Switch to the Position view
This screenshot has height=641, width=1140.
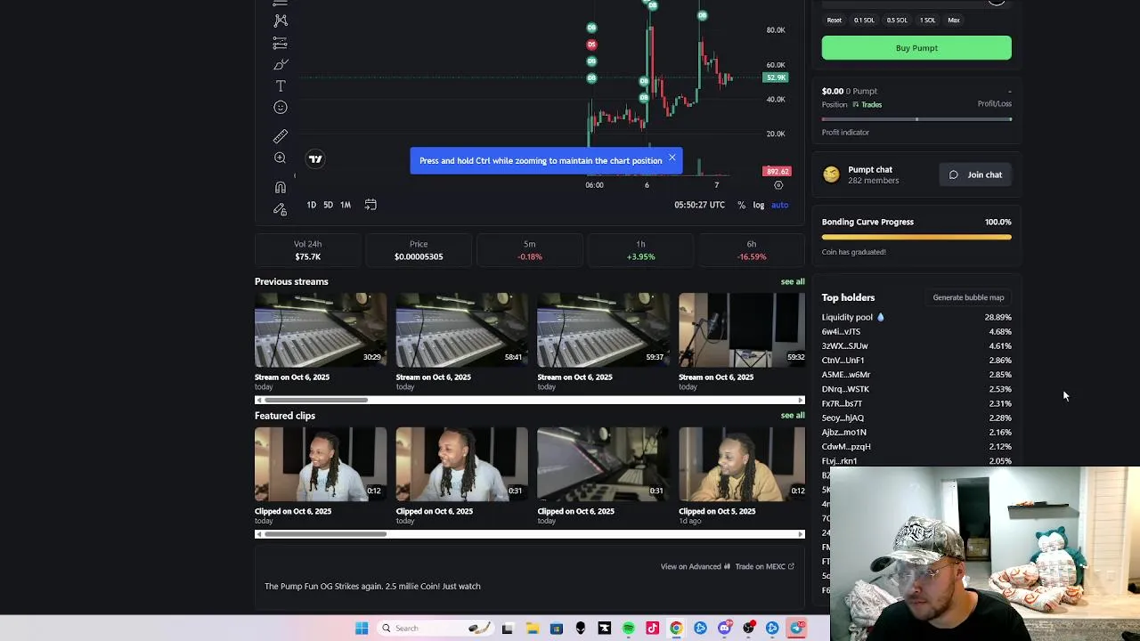point(835,105)
